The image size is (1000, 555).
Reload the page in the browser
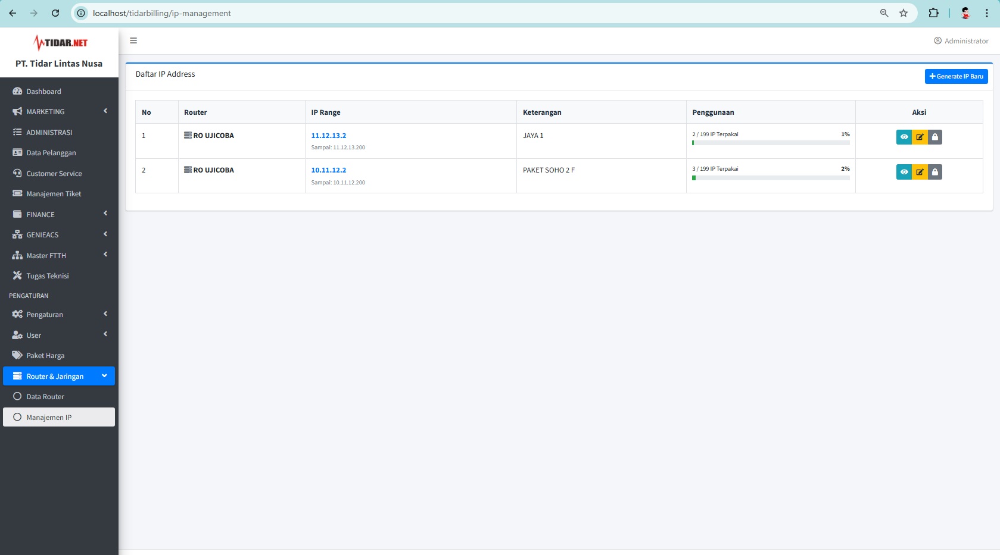click(55, 13)
